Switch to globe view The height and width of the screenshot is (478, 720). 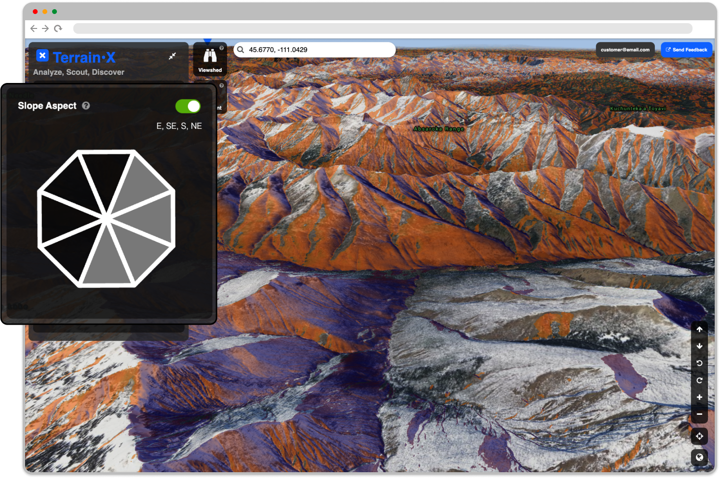699,457
